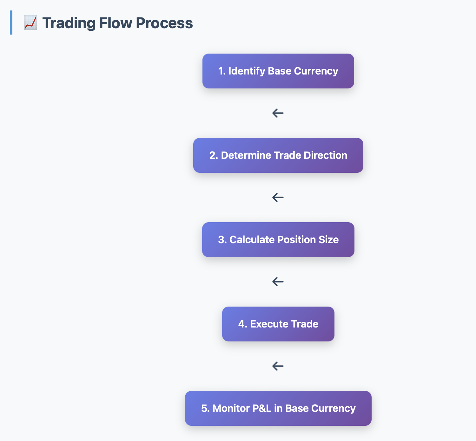This screenshot has height=441, width=476.
Task: Click the arrow below Calculate Position Size
Action: pyautogui.click(x=278, y=282)
